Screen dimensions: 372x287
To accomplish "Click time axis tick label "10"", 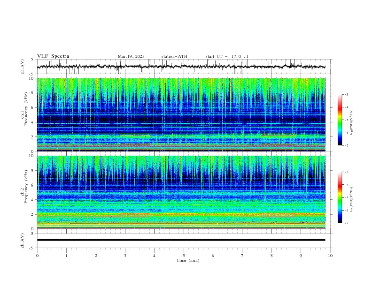I will click(330, 256).
